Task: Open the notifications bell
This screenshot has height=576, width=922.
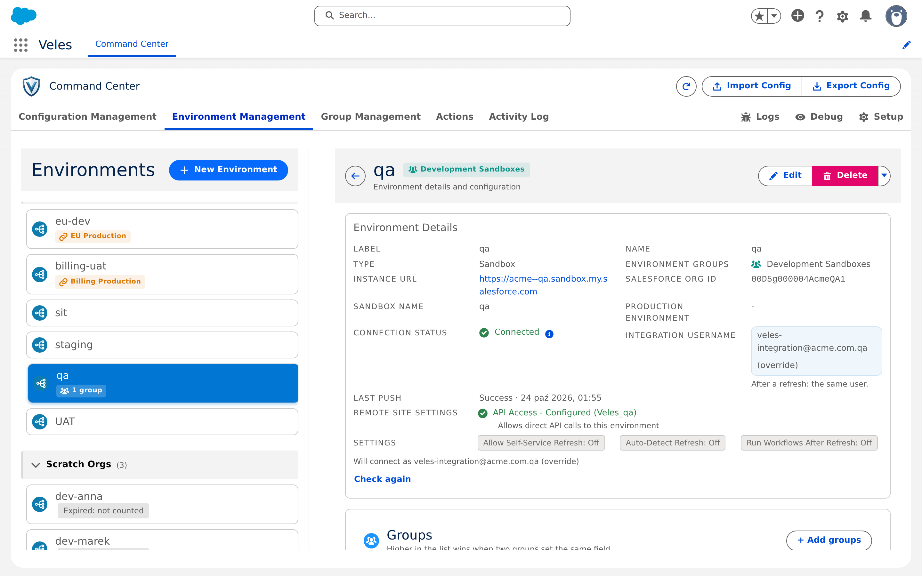Action: [x=866, y=16]
